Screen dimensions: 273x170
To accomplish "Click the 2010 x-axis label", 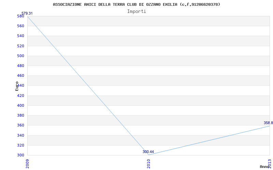I will tap(148, 164).
